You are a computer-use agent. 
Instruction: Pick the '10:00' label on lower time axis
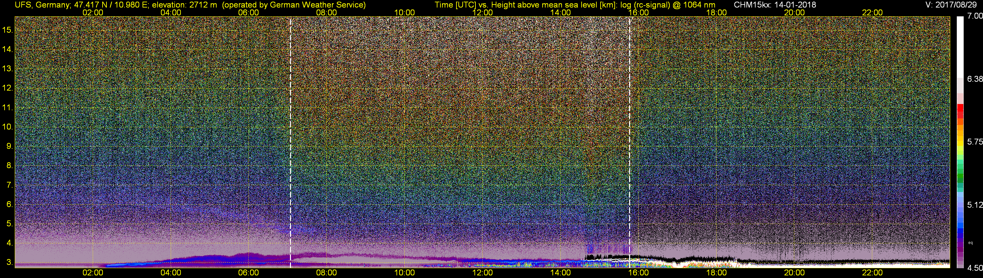click(x=404, y=273)
